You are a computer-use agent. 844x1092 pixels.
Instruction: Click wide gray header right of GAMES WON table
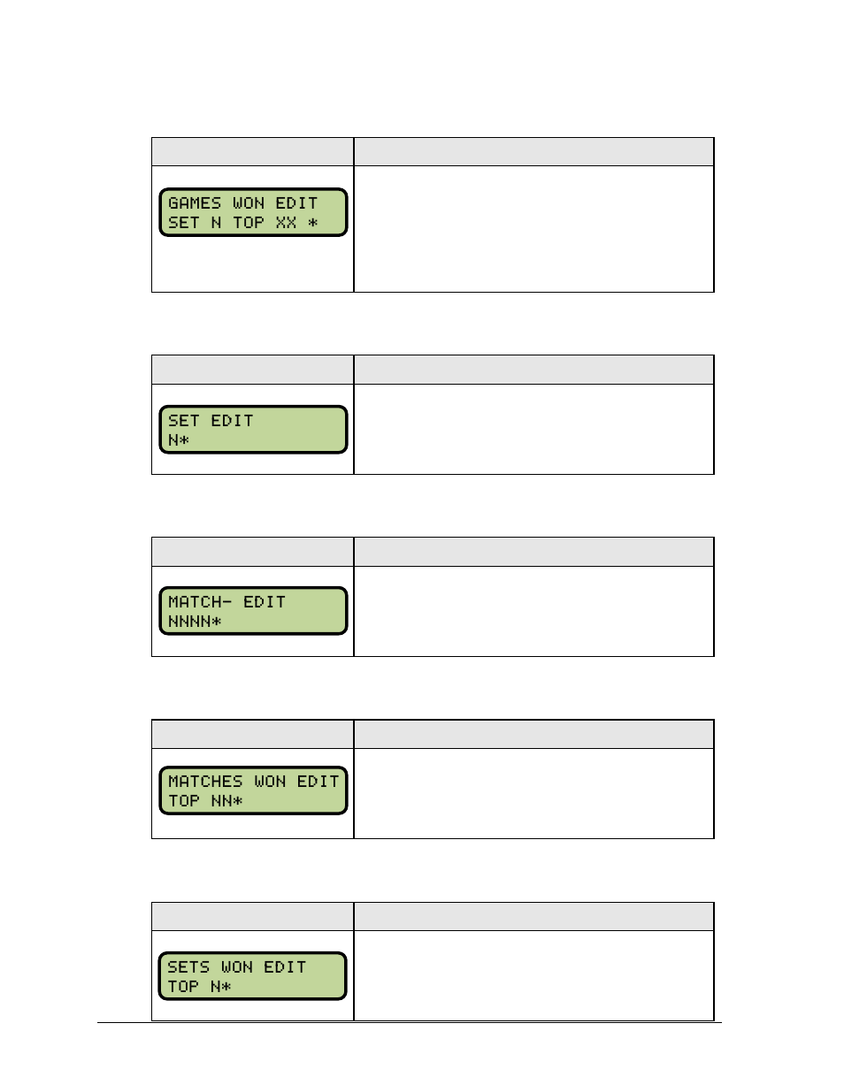(x=534, y=152)
